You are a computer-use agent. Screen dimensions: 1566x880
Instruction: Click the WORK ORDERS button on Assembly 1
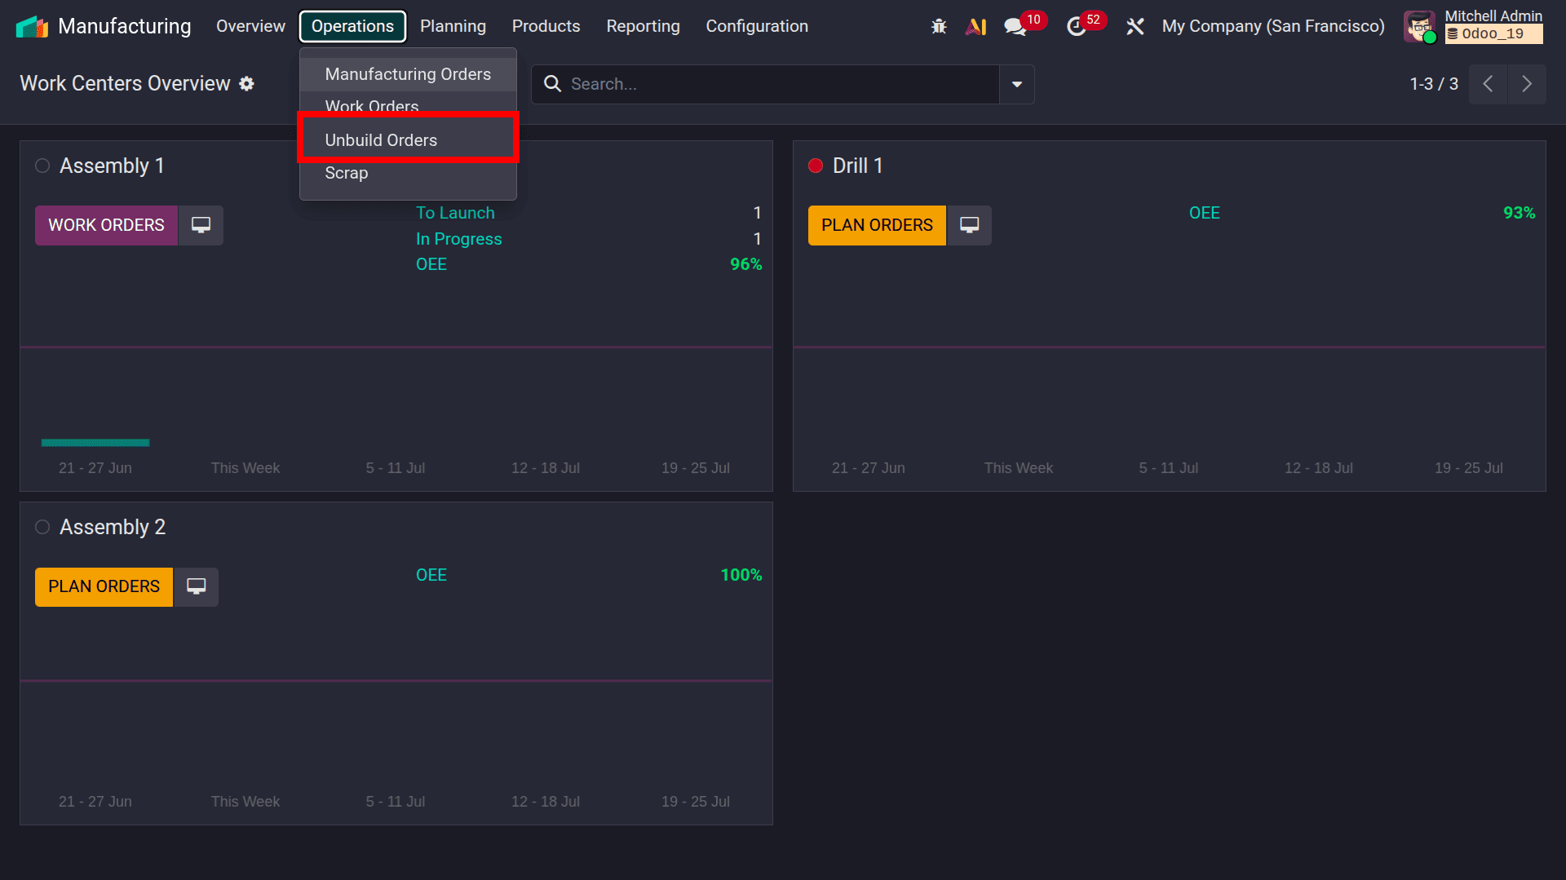[x=106, y=225]
